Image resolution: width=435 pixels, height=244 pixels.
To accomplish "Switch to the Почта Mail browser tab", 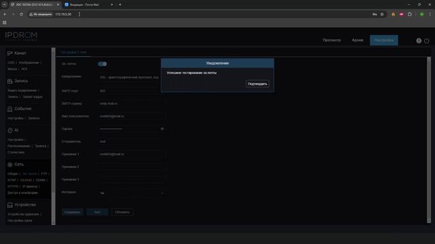I will click(x=88, y=5).
